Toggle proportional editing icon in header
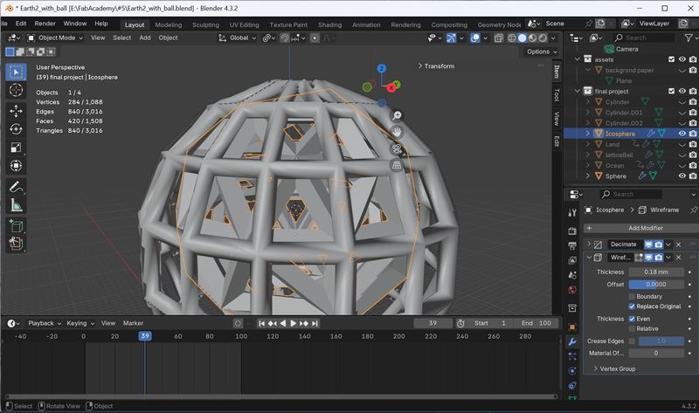 [315, 38]
